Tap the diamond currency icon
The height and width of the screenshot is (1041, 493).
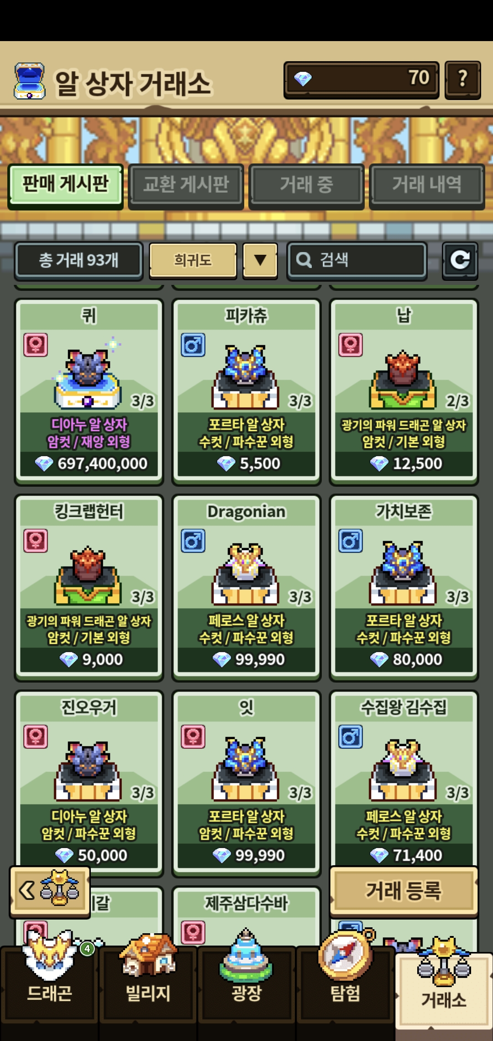click(303, 79)
